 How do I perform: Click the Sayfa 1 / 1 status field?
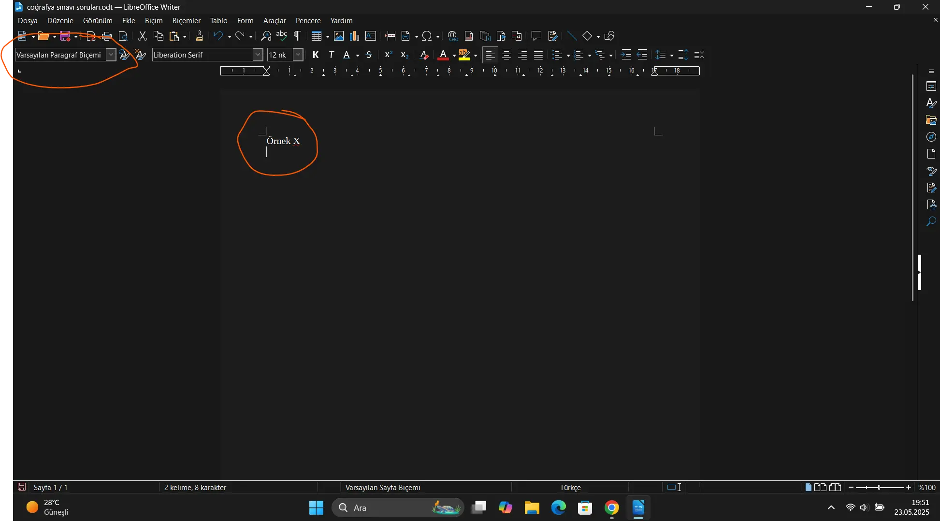(50, 487)
